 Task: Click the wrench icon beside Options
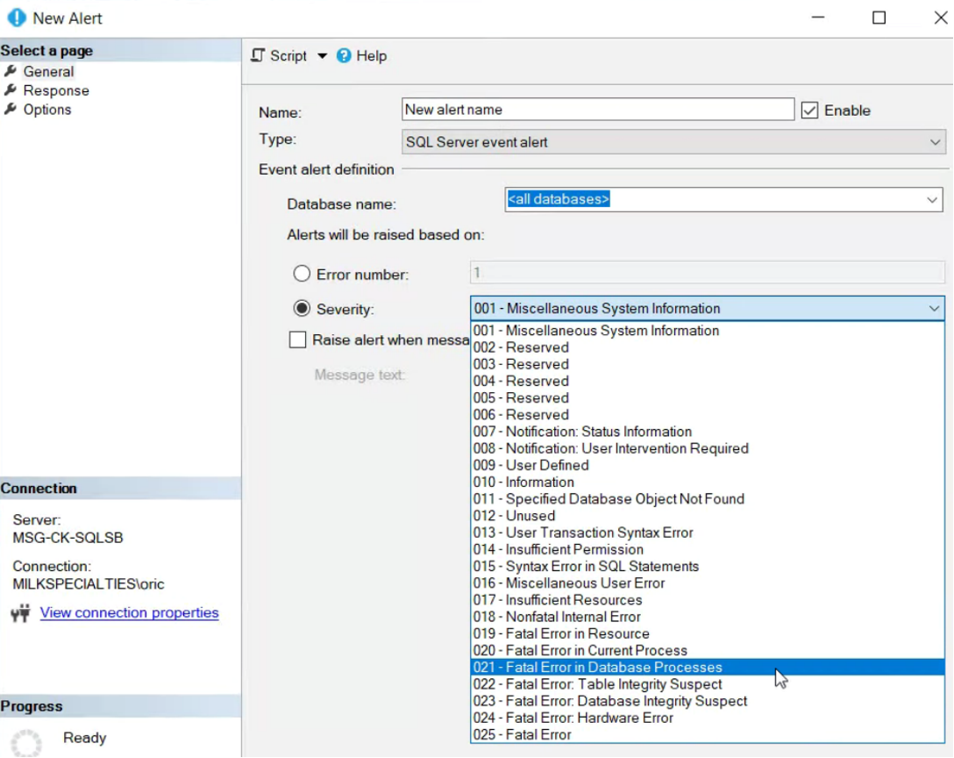pos(11,109)
